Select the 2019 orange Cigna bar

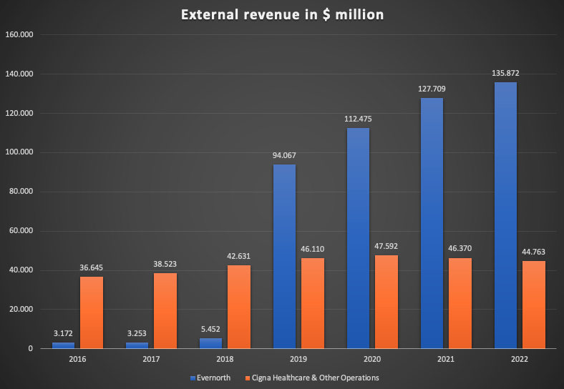pos(313,303)
